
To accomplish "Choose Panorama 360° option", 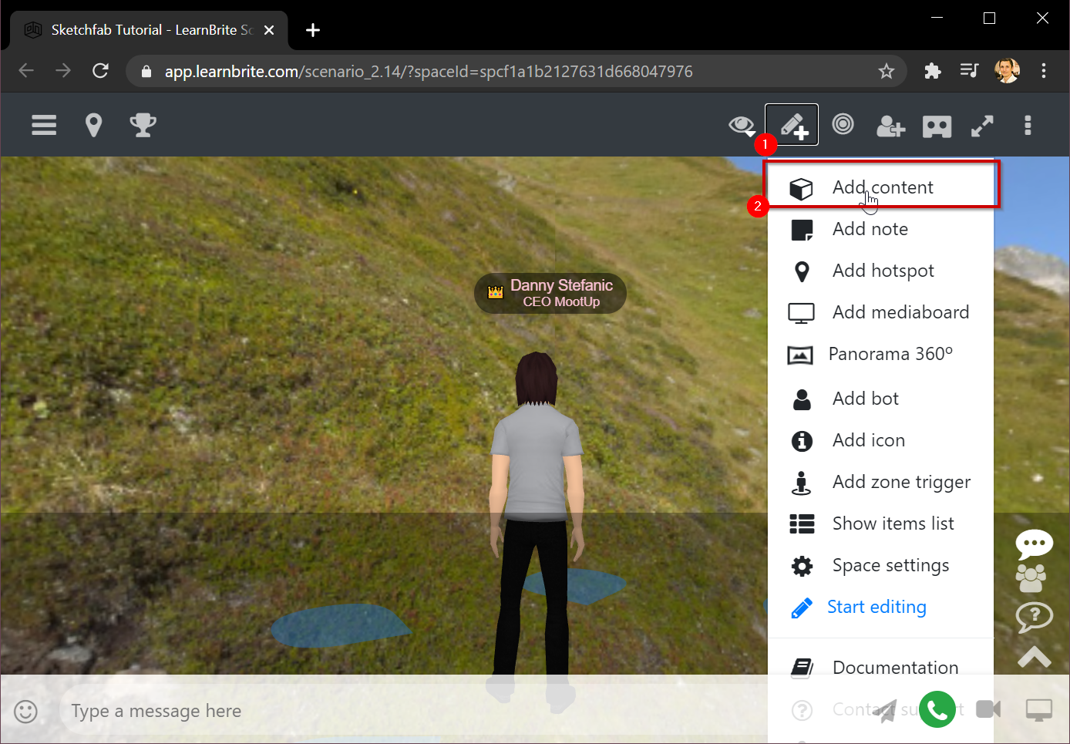I will tap(890, 354).
